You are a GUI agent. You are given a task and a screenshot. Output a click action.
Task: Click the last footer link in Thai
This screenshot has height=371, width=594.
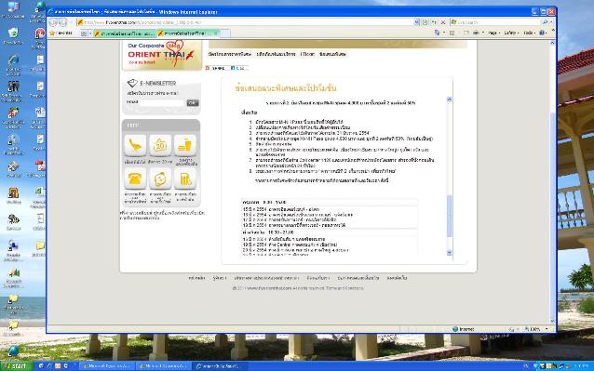coord(397,278)
